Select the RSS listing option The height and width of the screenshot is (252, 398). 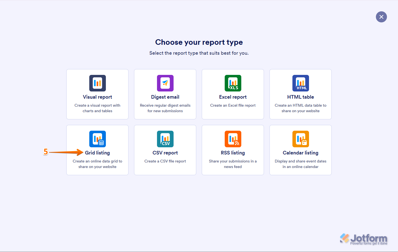233,164
